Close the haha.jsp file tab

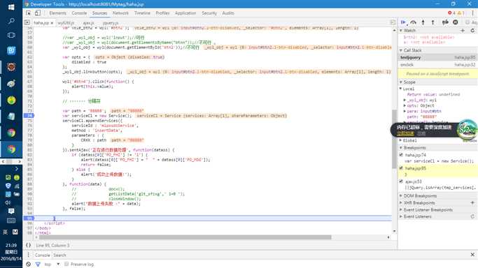coord(52,23)
